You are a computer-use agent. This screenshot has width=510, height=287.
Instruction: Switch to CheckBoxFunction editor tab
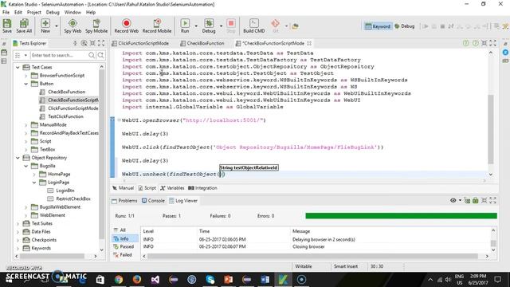202,43
